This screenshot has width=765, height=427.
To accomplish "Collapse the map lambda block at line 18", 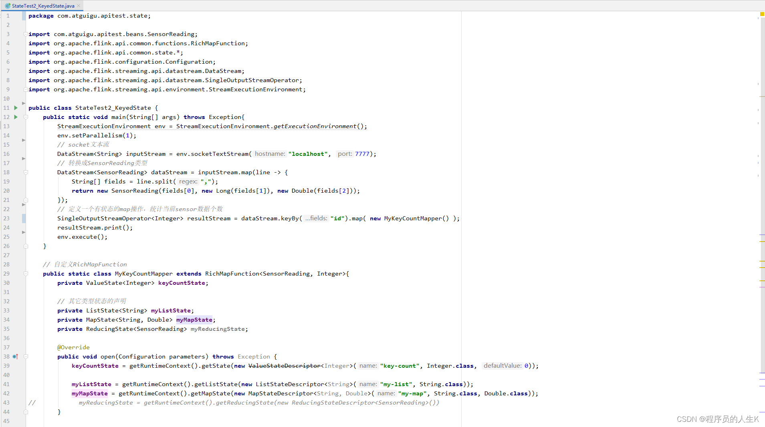I will (26, 172).
